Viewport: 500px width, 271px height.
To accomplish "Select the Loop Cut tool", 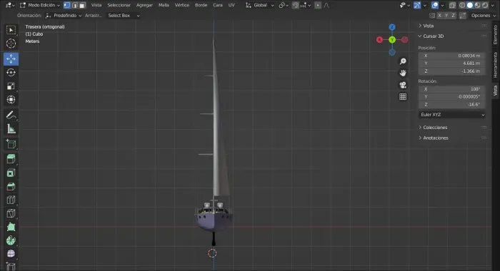I will [x=11, y=200].
